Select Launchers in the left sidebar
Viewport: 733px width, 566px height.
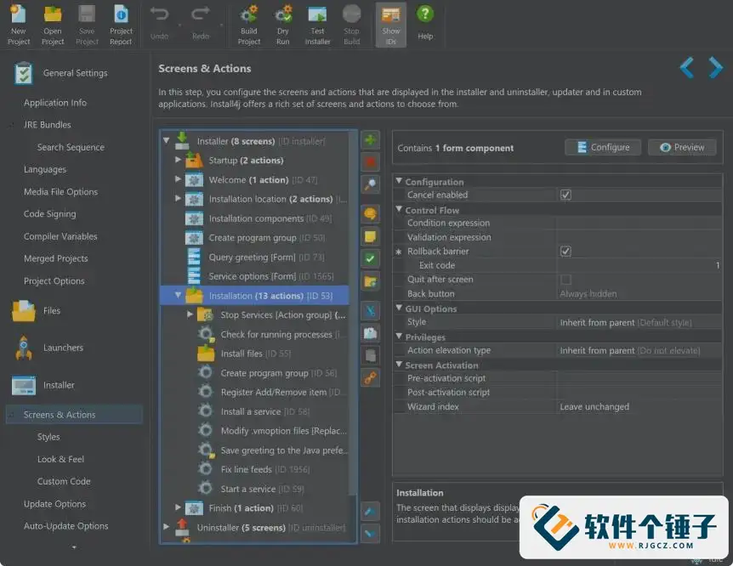[x=63, y=348]
